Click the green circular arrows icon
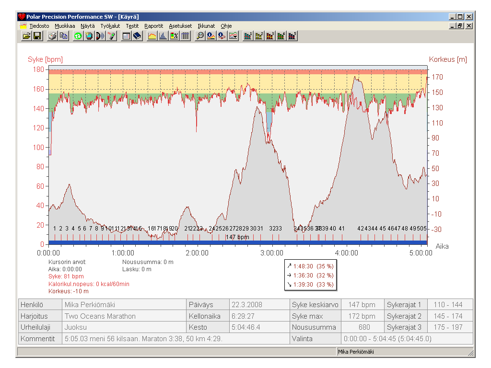491x368 pixels. [78, 36]
